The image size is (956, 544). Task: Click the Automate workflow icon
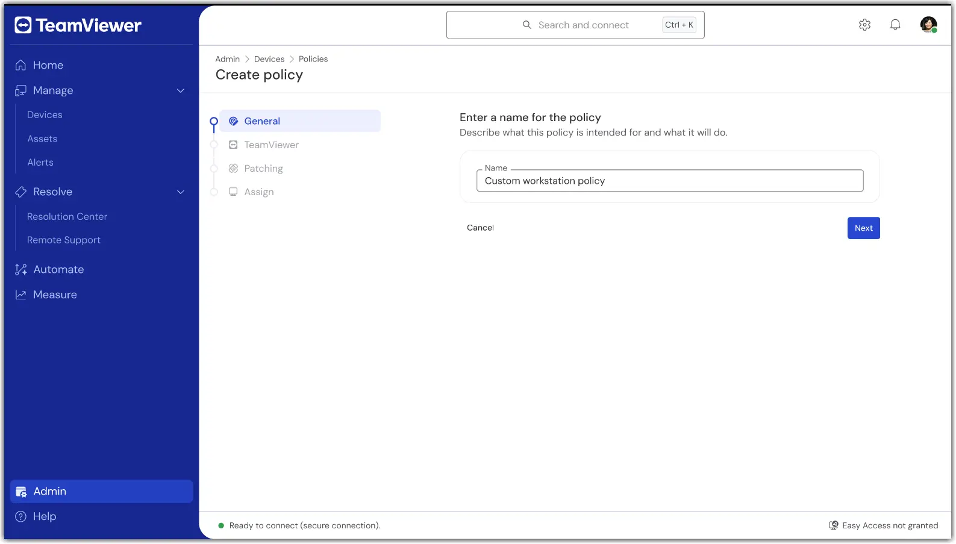tap(20, 269)
